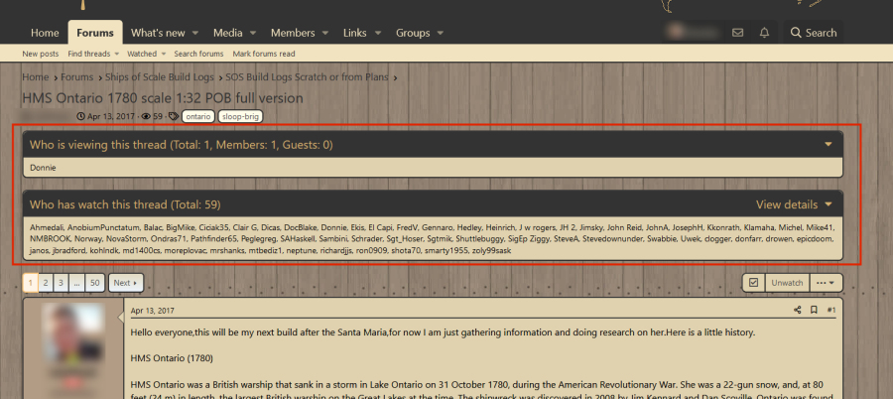Image resolution: width=893 pixels, height=399 pixels.
Task: Click Donnie in the viewing-thread list
Action: click(x=43, y=168)
